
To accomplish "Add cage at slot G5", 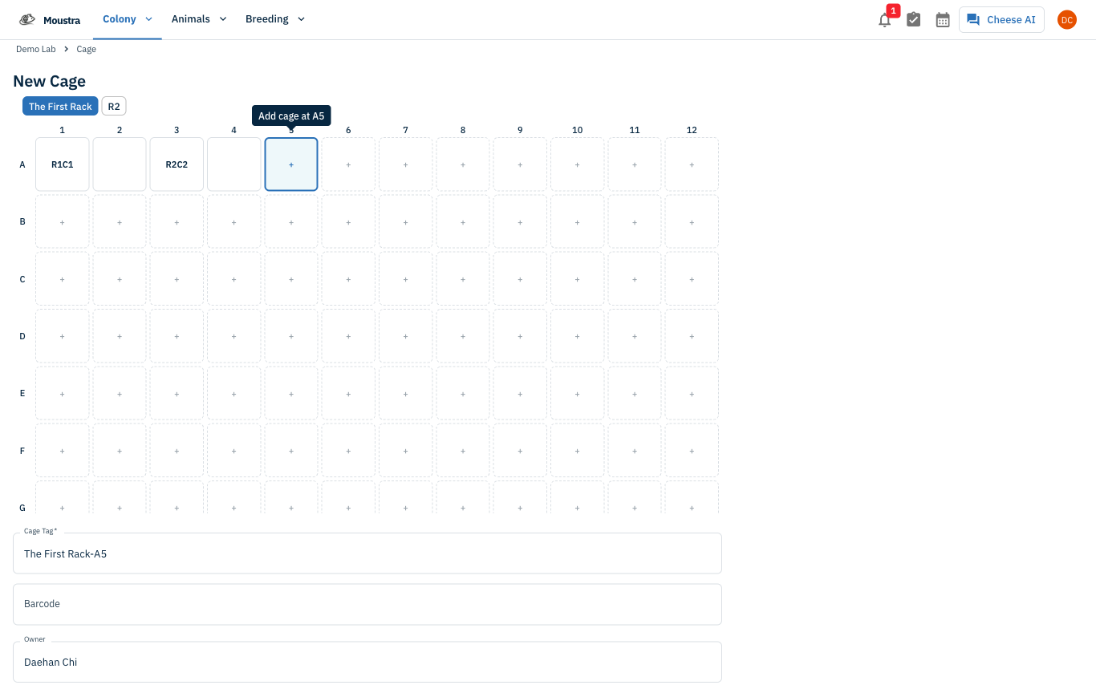I will point(291,497).
